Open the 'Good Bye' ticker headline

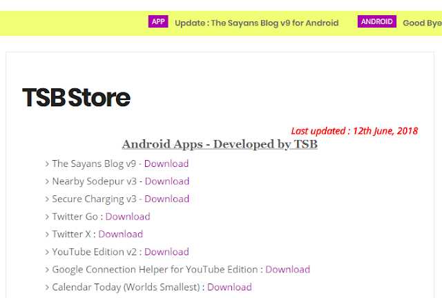[x=422, y=23]
